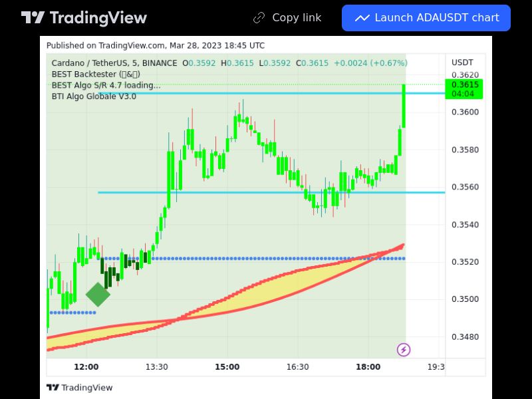Viewport: 532px width, 399px height.
Task: Click the 18:00 time axis label
Action: (368, 367)
